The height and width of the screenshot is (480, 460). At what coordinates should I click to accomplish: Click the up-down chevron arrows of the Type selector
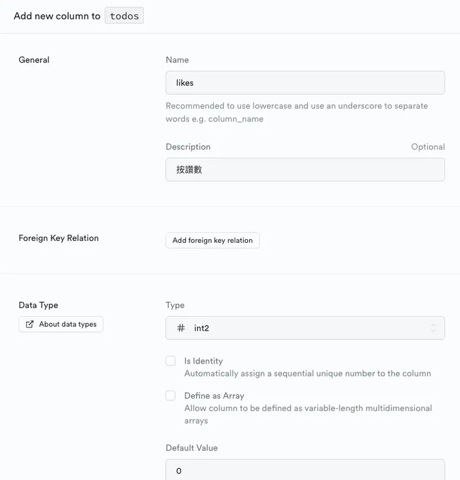click(x=433, y=328)
